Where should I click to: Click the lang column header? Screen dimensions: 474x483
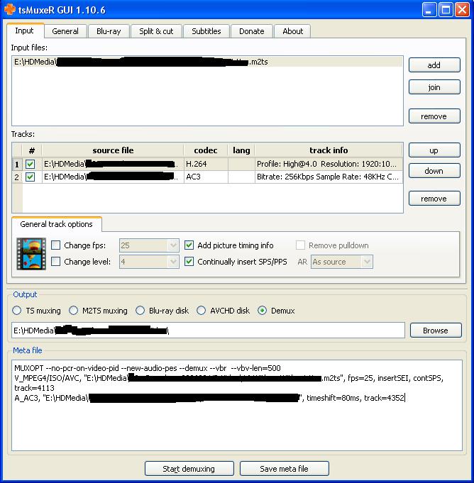pyautogui.click(x=241, y=150)
